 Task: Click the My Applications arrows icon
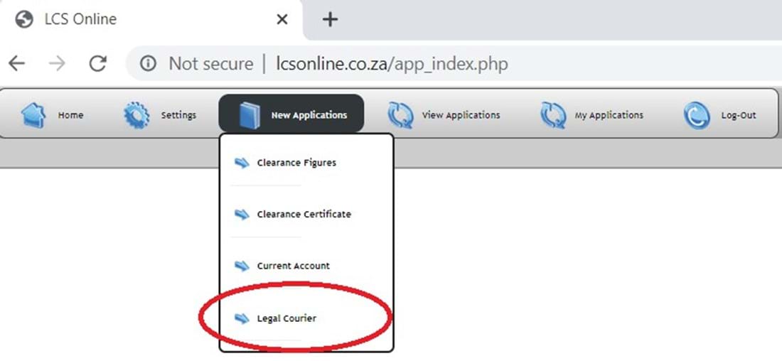(x=554, y=115)
